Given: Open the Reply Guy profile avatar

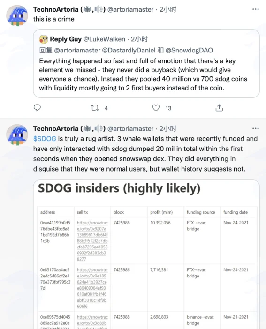Looking at the screenshot, I should tap(44, 39).
